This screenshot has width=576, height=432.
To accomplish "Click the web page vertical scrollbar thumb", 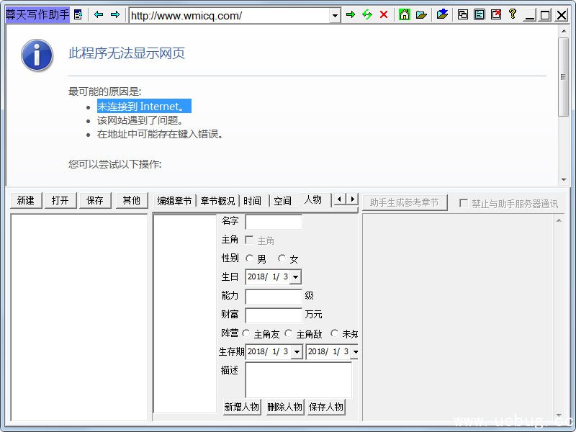I will (563, 76).
